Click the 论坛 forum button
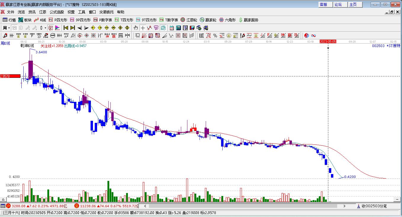The width and height of the screenshot is (402, 217). tap(338, 4)
